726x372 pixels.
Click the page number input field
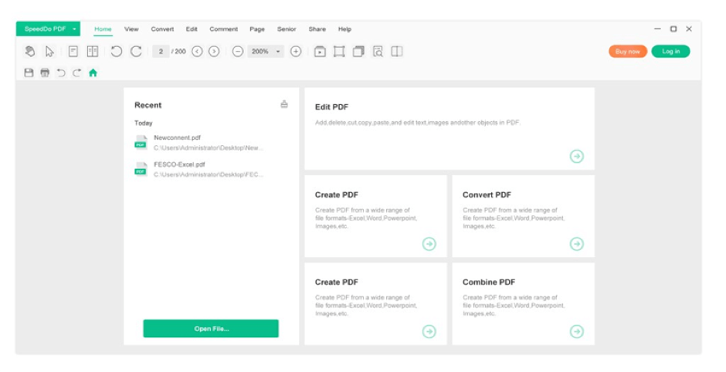click(161, 52)
